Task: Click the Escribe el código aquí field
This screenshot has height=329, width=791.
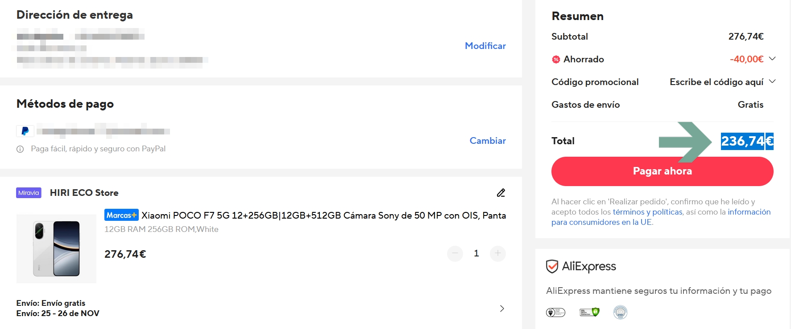Action: (x=716, y=82)
